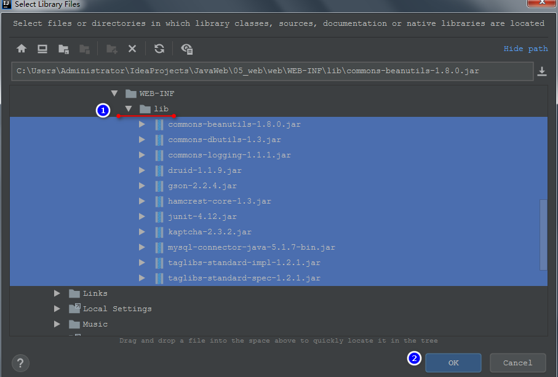Image resolution: width=558 pixels, height=377 pixels.
Task: Collapse the lib folder node
Action: coord(129,109)
